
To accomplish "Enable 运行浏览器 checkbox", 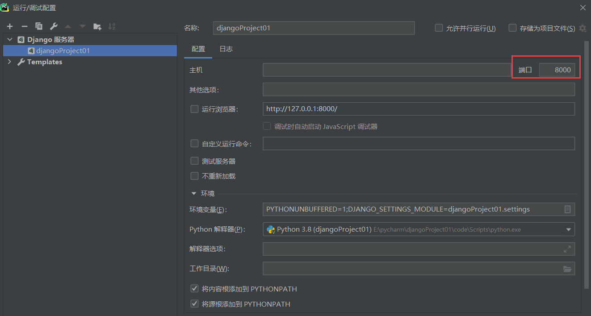I will (194, 109).
